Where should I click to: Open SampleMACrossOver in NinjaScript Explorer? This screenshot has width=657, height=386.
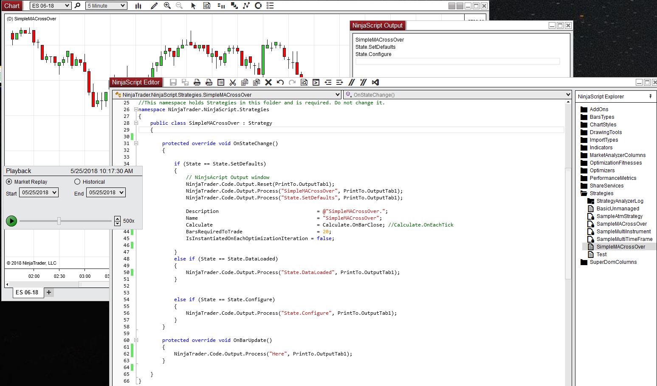click(x=621, y=224)
